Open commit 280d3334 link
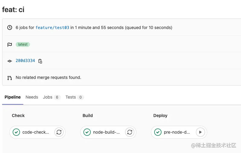Screen dimensions: 241x153 [25, 61]
